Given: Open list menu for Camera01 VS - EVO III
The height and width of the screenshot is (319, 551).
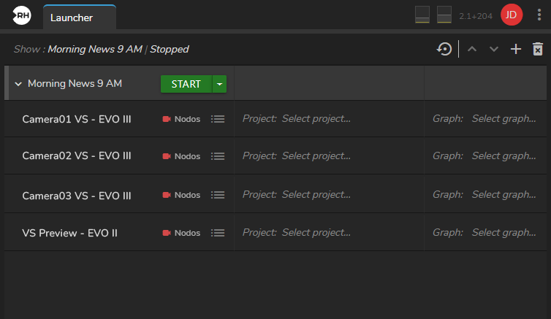Looking at the screenshot, I should click(217, 119).
